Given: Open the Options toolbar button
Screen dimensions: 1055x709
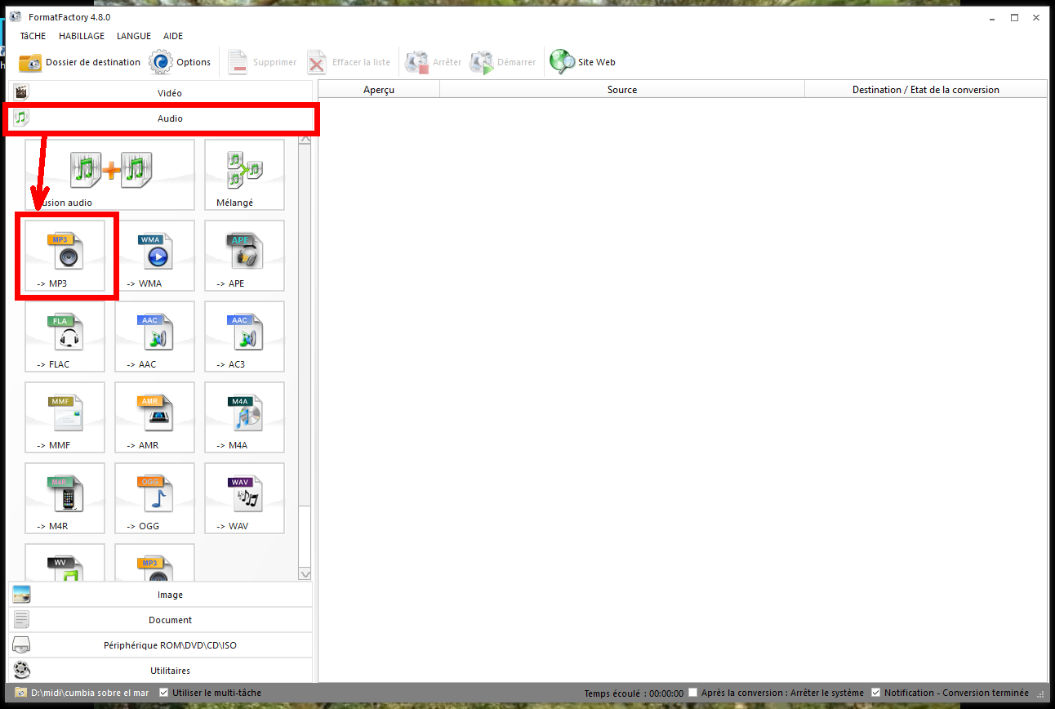Looking at the screenshot, I should tap(180, 62).
